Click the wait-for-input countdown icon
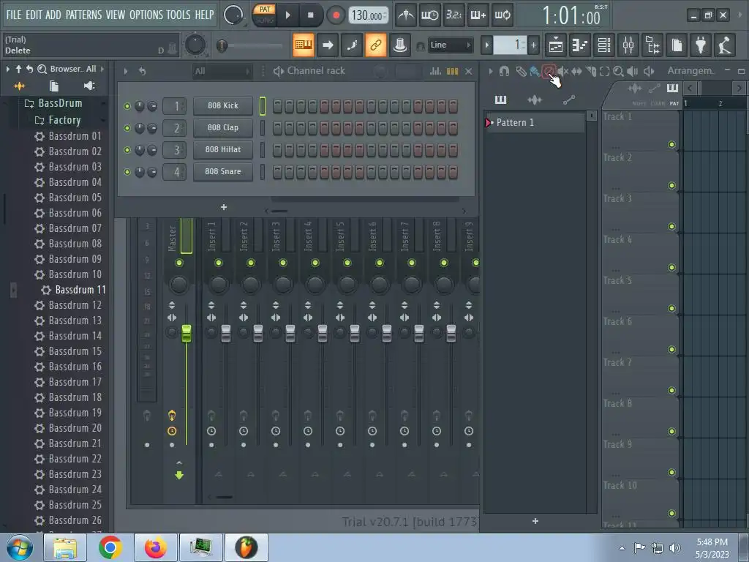The height and width of the screenshot is (562, 749). 430,15
